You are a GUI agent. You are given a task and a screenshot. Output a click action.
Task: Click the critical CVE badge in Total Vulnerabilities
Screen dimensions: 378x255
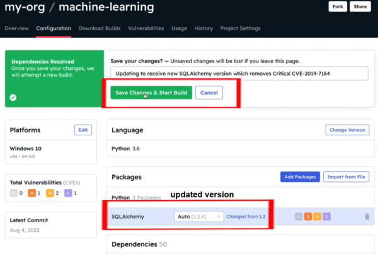coord(13,193)
